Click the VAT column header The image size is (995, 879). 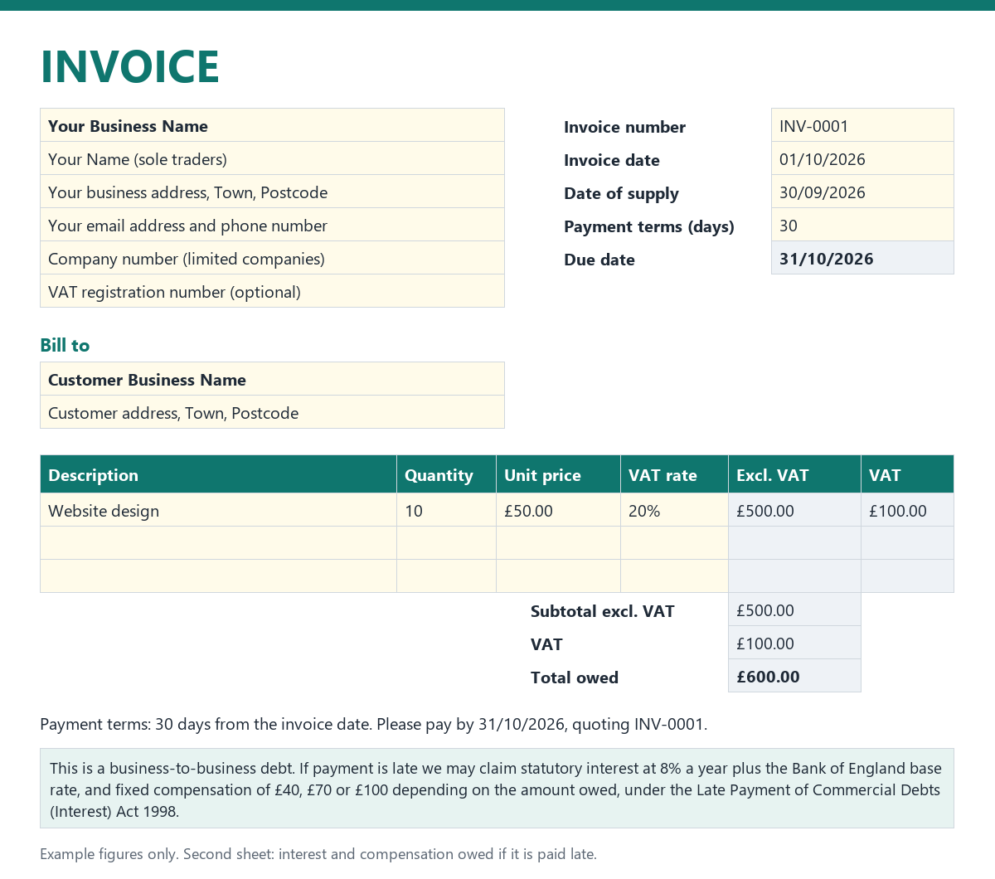(907, 474)
